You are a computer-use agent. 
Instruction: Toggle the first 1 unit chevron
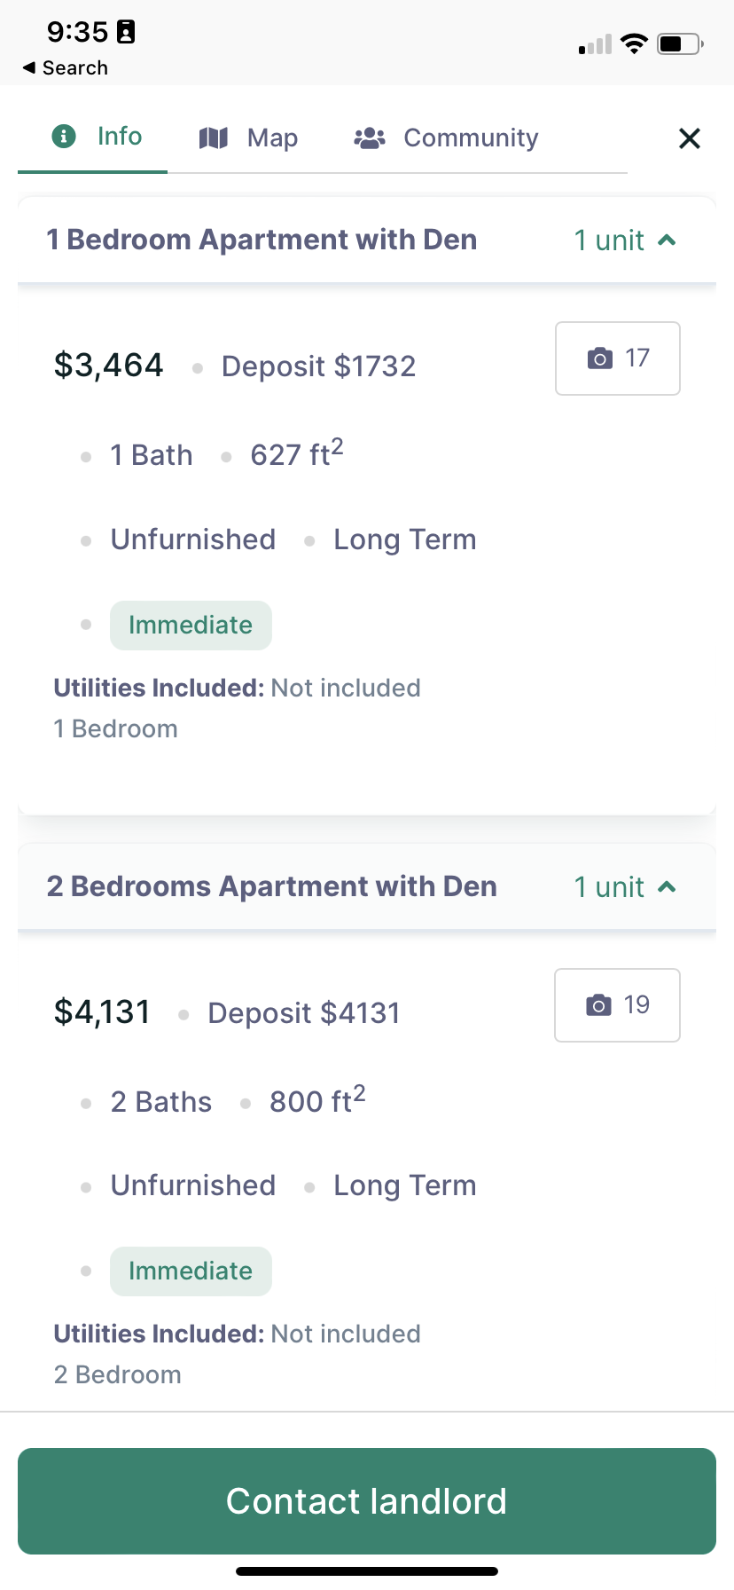(x=668, y=240)
